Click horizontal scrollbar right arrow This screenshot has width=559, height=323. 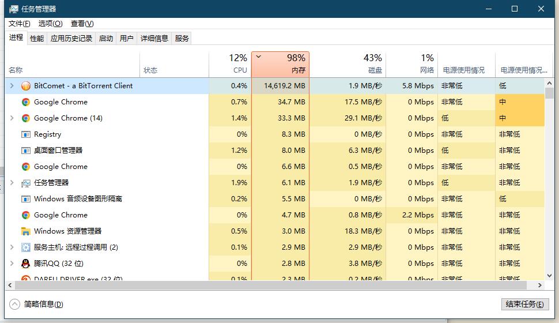(540, 285)
